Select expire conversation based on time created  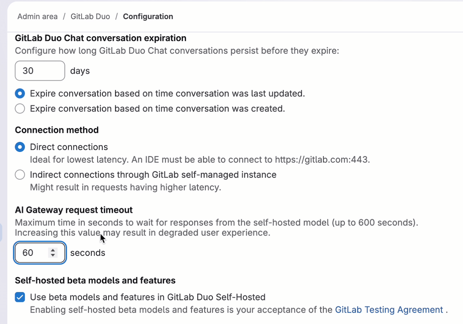(x=20, y=109)
